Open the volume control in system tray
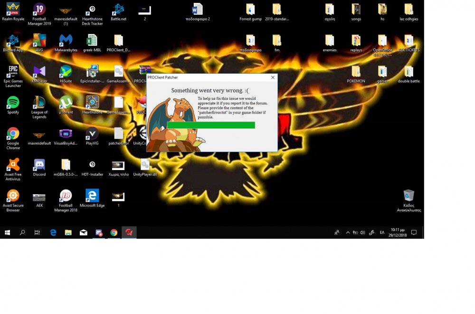Viewport: 475px width, 314px height. point(362,233)
